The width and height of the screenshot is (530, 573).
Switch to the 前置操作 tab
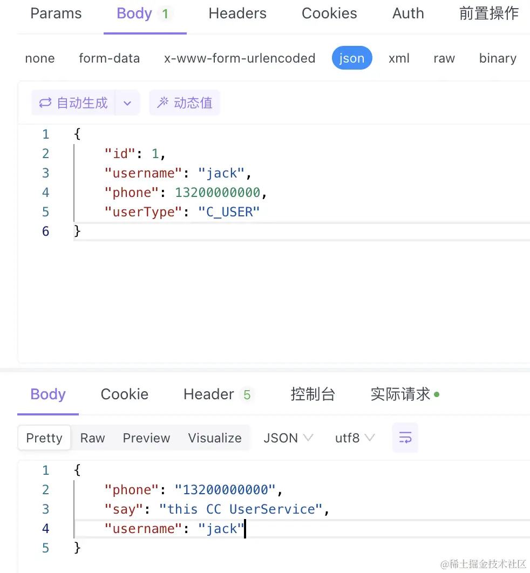488,13
